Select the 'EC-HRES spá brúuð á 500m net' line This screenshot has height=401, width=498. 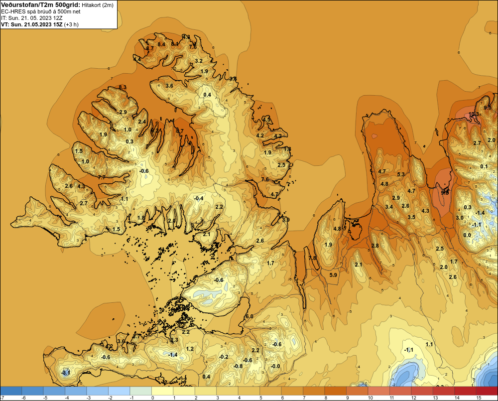[x=41, y=11]
